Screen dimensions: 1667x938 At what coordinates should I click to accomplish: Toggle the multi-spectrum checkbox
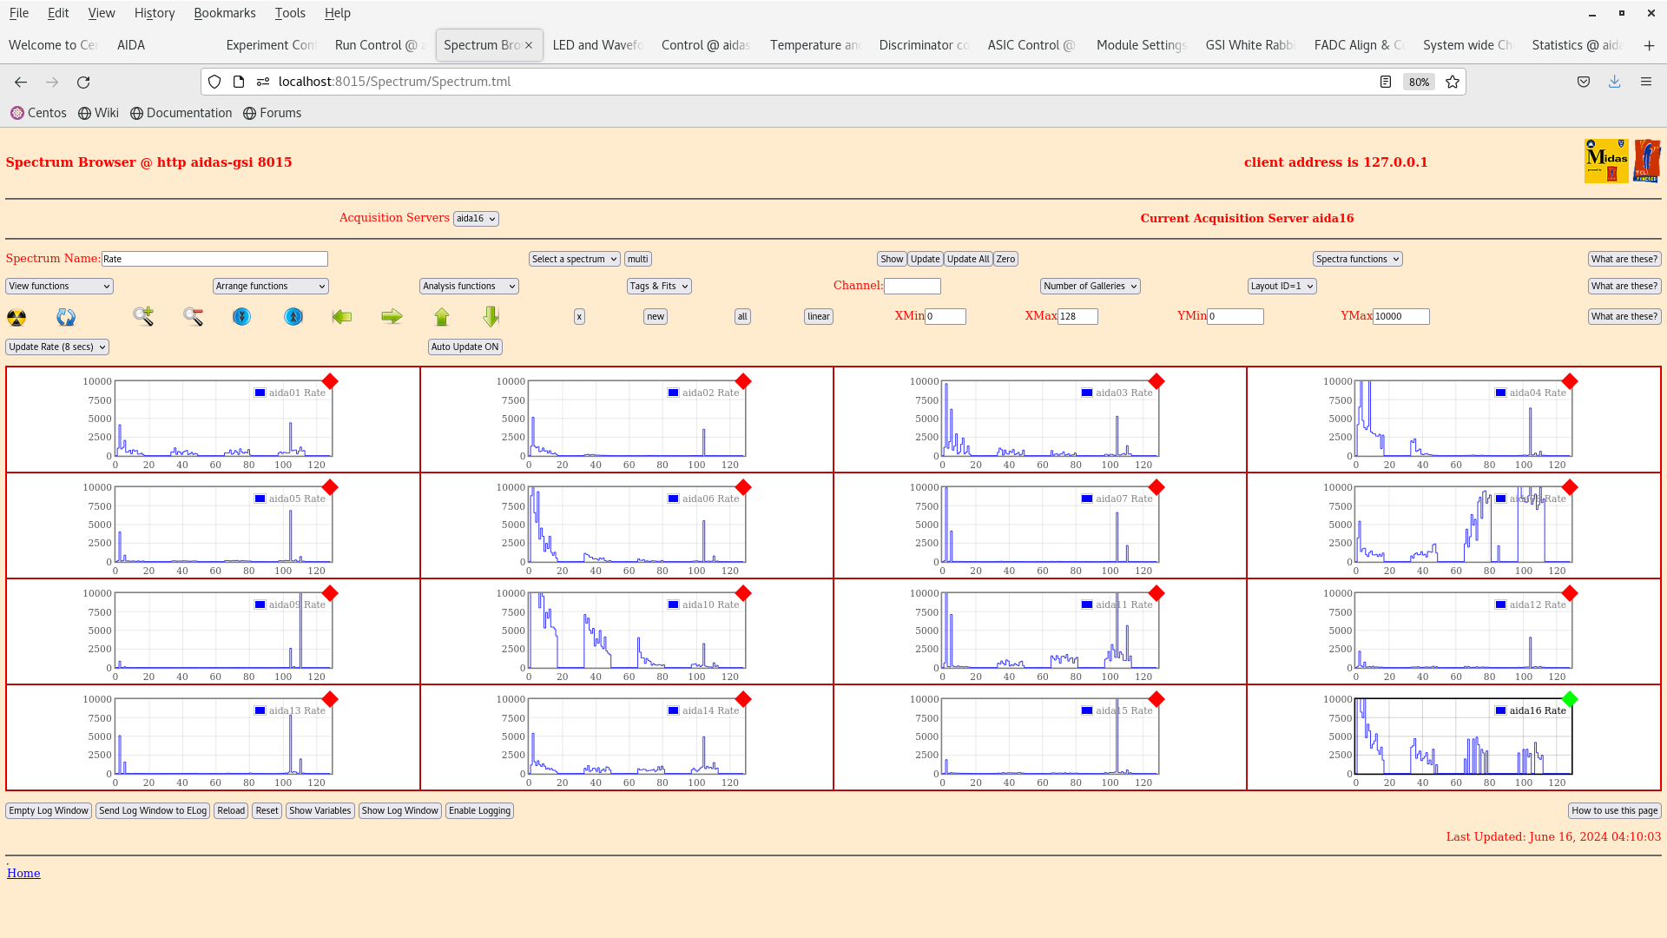tap(638, 258)
